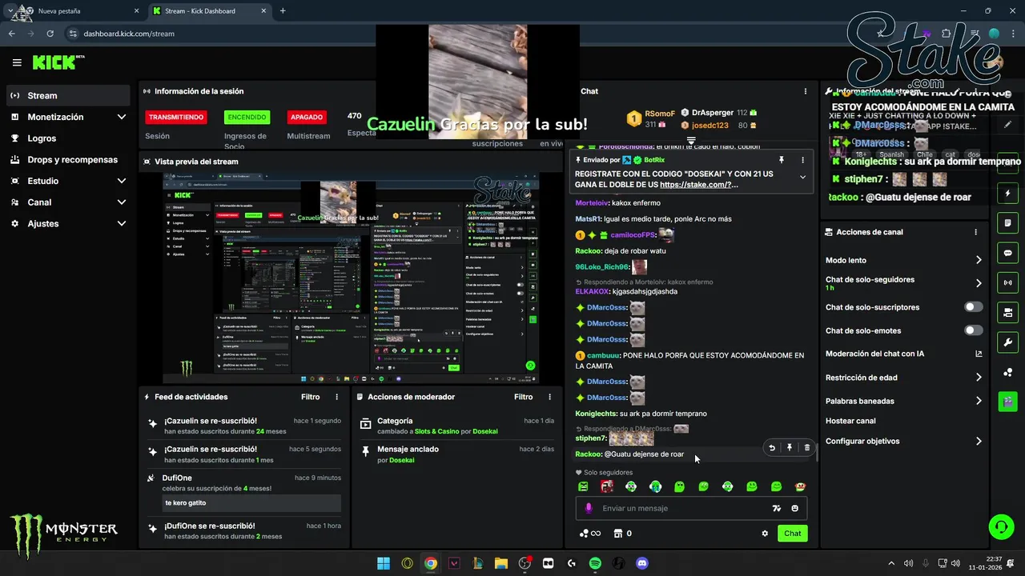Expand the Ajustes sidebar section

68,223
